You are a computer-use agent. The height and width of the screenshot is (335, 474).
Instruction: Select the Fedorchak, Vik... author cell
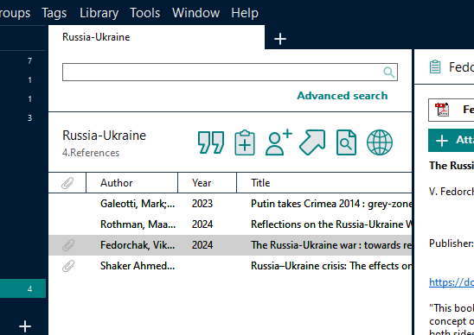pos(138,245)
